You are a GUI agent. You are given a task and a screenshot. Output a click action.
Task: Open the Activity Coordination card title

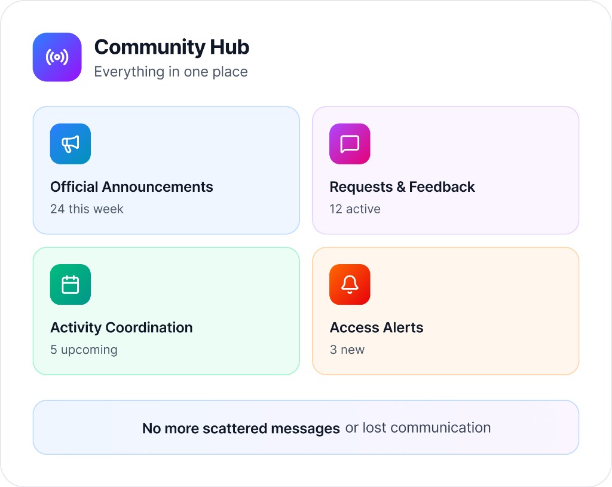(121, 327)
